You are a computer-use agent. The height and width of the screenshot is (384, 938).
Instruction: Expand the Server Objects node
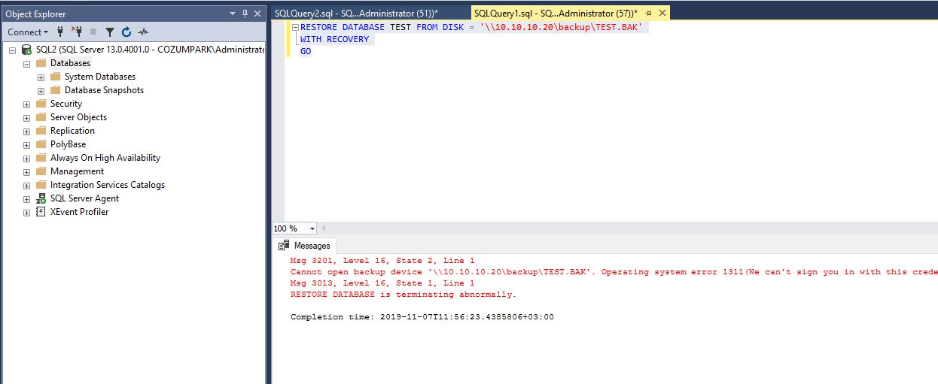pos(27,118)
